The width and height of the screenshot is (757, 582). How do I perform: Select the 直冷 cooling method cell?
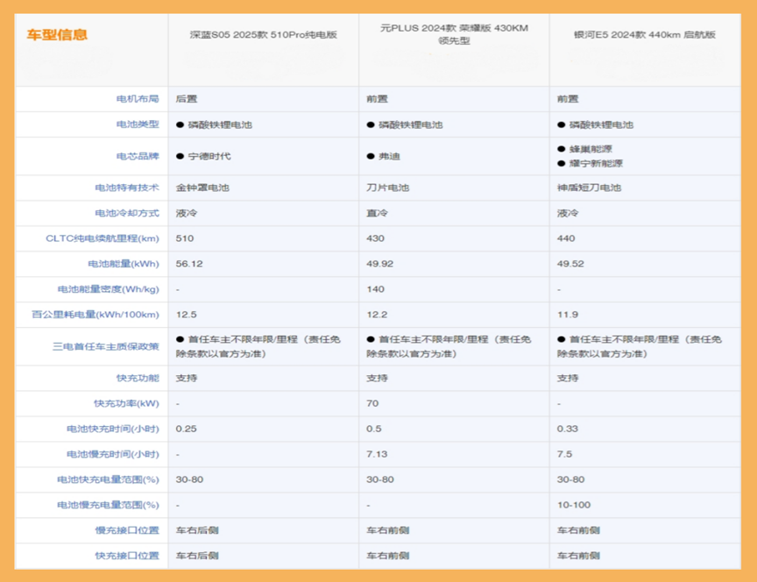(x=377, y=213)
